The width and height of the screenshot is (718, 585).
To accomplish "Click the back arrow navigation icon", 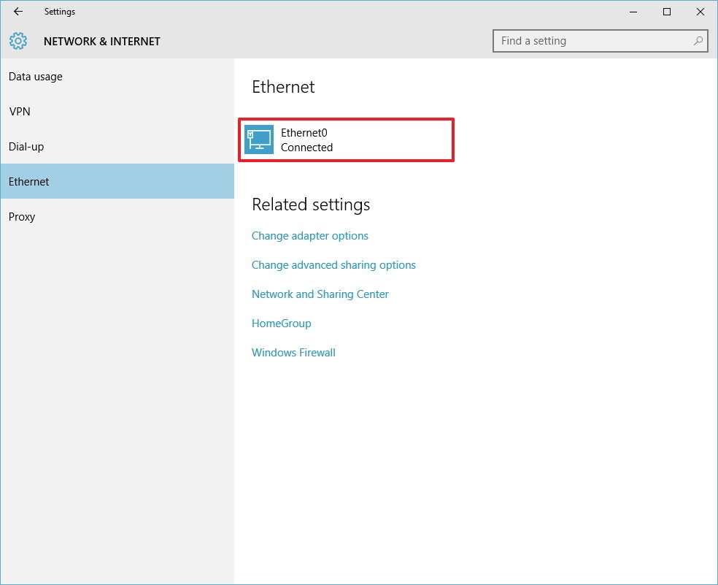I will pyautogui.click(x=17, y=11).
